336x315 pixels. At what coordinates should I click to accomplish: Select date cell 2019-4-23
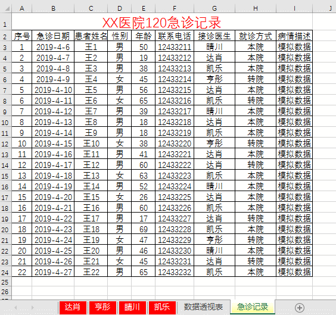[x=53, y=229]
